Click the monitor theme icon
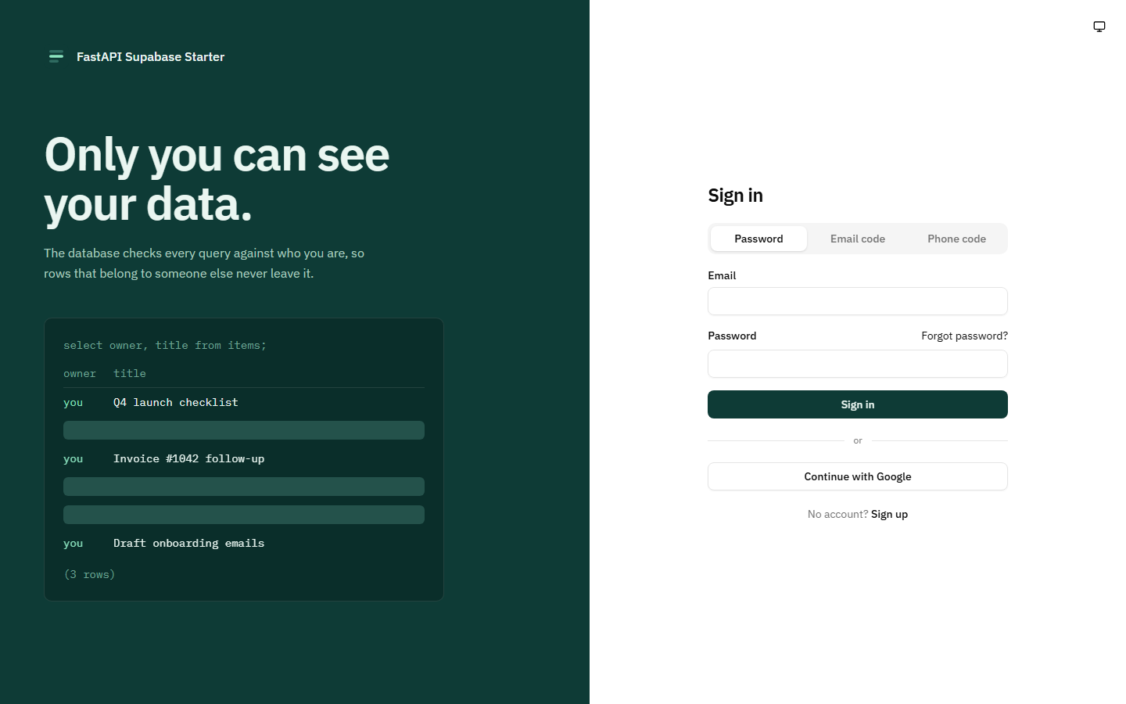The image size is (1126, 704). (1099, 27)
